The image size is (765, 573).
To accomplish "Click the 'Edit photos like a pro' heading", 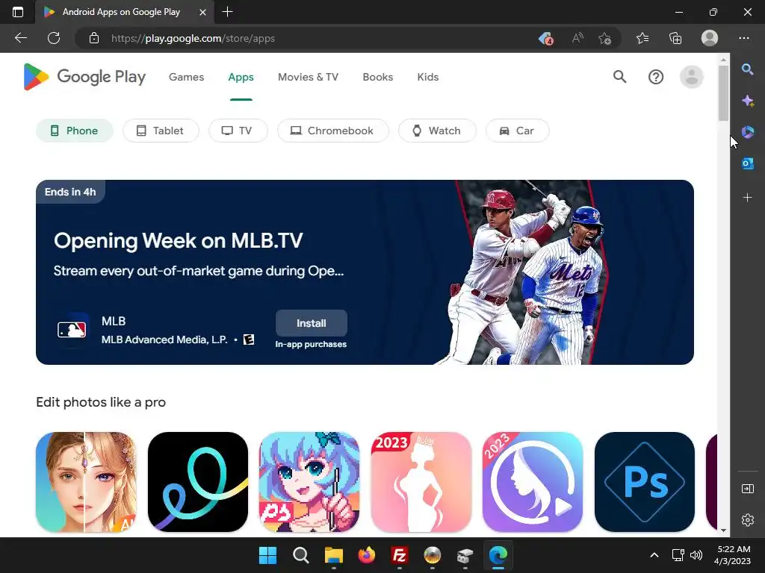I will [101, 402].
